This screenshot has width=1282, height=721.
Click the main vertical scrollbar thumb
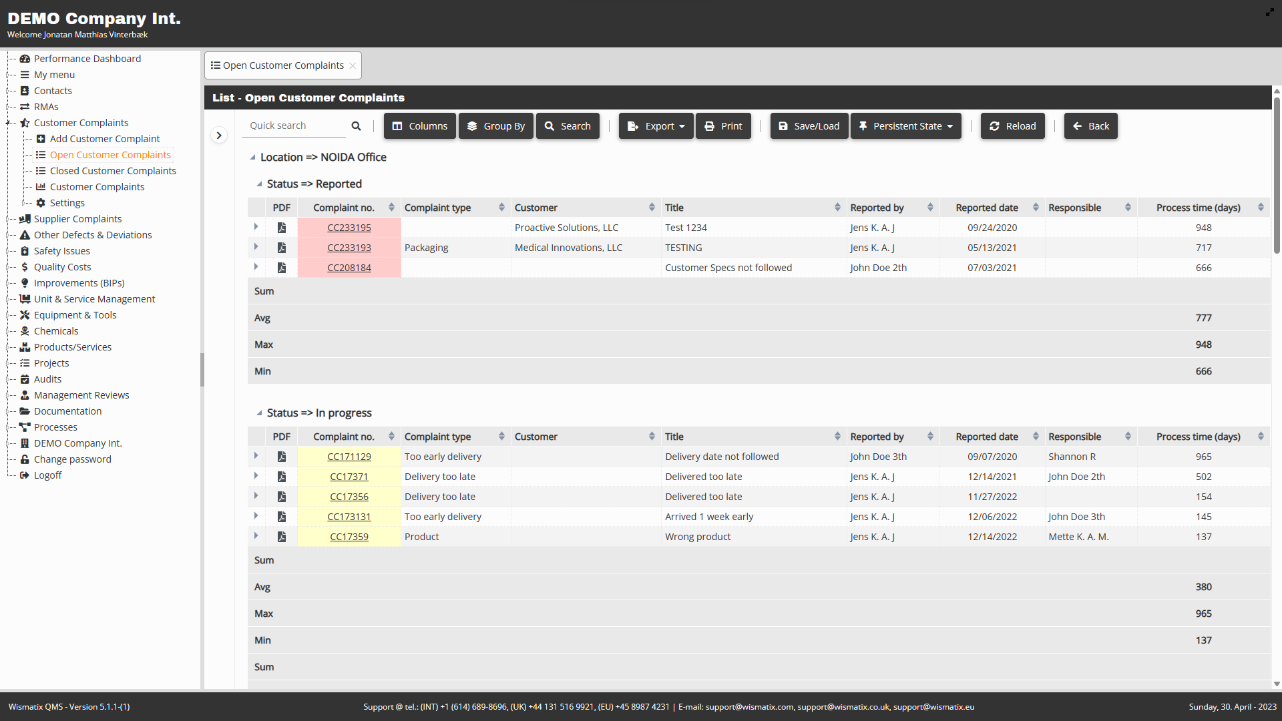click(x=1277, y=175)
